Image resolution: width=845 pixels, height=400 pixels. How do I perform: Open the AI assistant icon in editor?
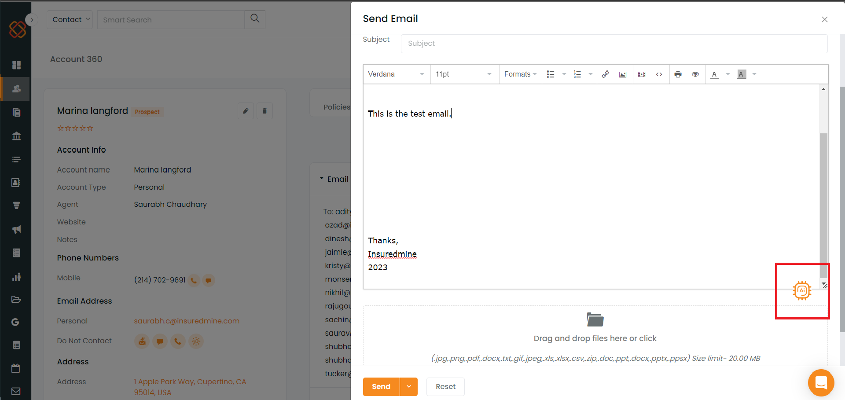(802, 290)
